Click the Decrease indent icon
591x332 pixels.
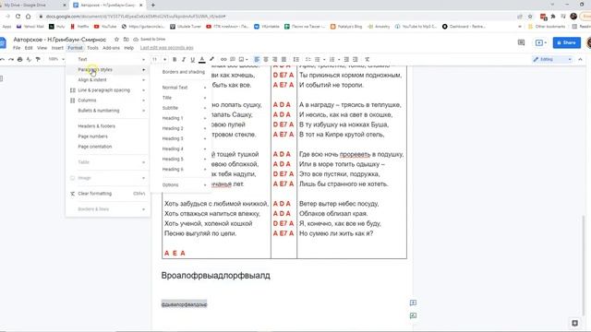coord(346,59)
